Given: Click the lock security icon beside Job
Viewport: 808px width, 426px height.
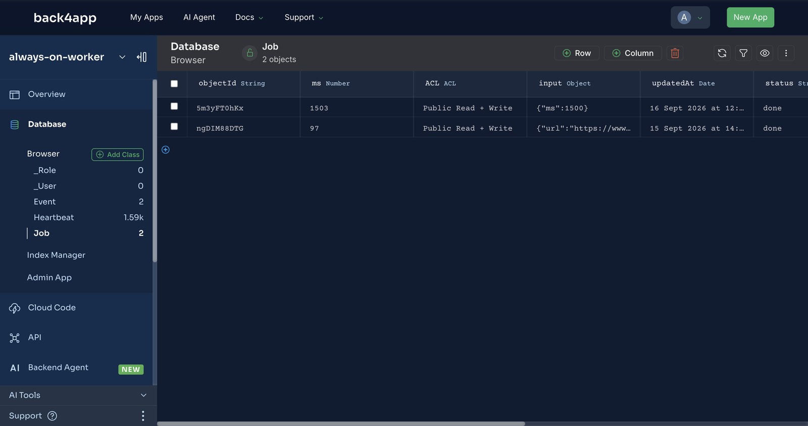Looking at the screenshot, I should (x=249, y=53).
